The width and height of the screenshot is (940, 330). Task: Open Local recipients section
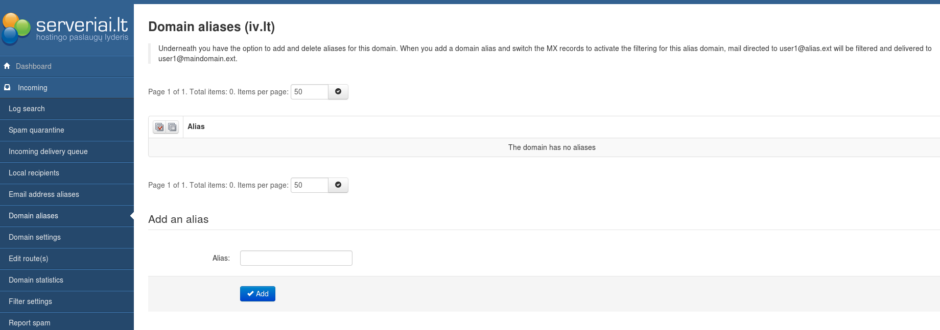[x=34, y=173]
